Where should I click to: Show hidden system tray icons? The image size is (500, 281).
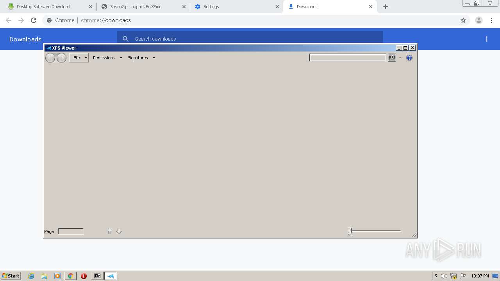436,276
